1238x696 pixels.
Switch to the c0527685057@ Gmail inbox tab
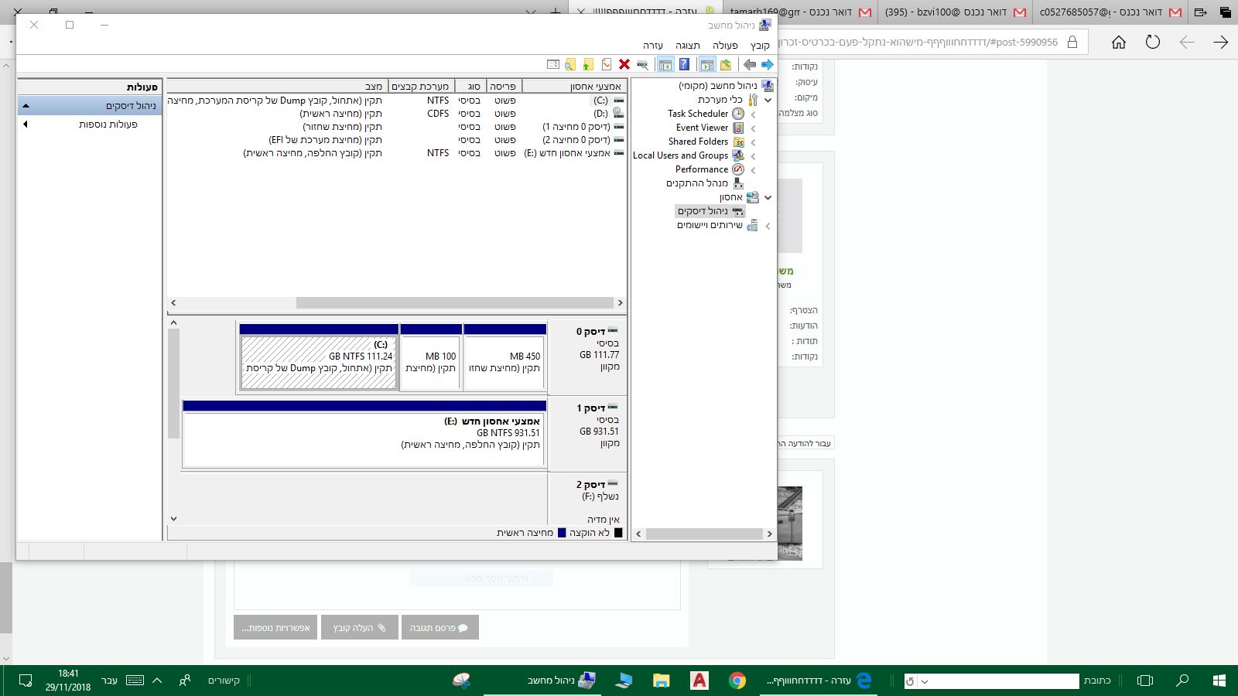[x=1110, y=12]
